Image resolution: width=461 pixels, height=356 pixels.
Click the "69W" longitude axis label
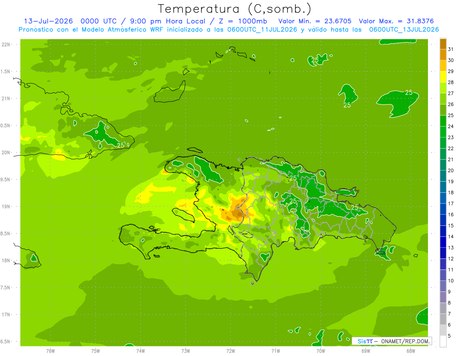coord(366,351)
